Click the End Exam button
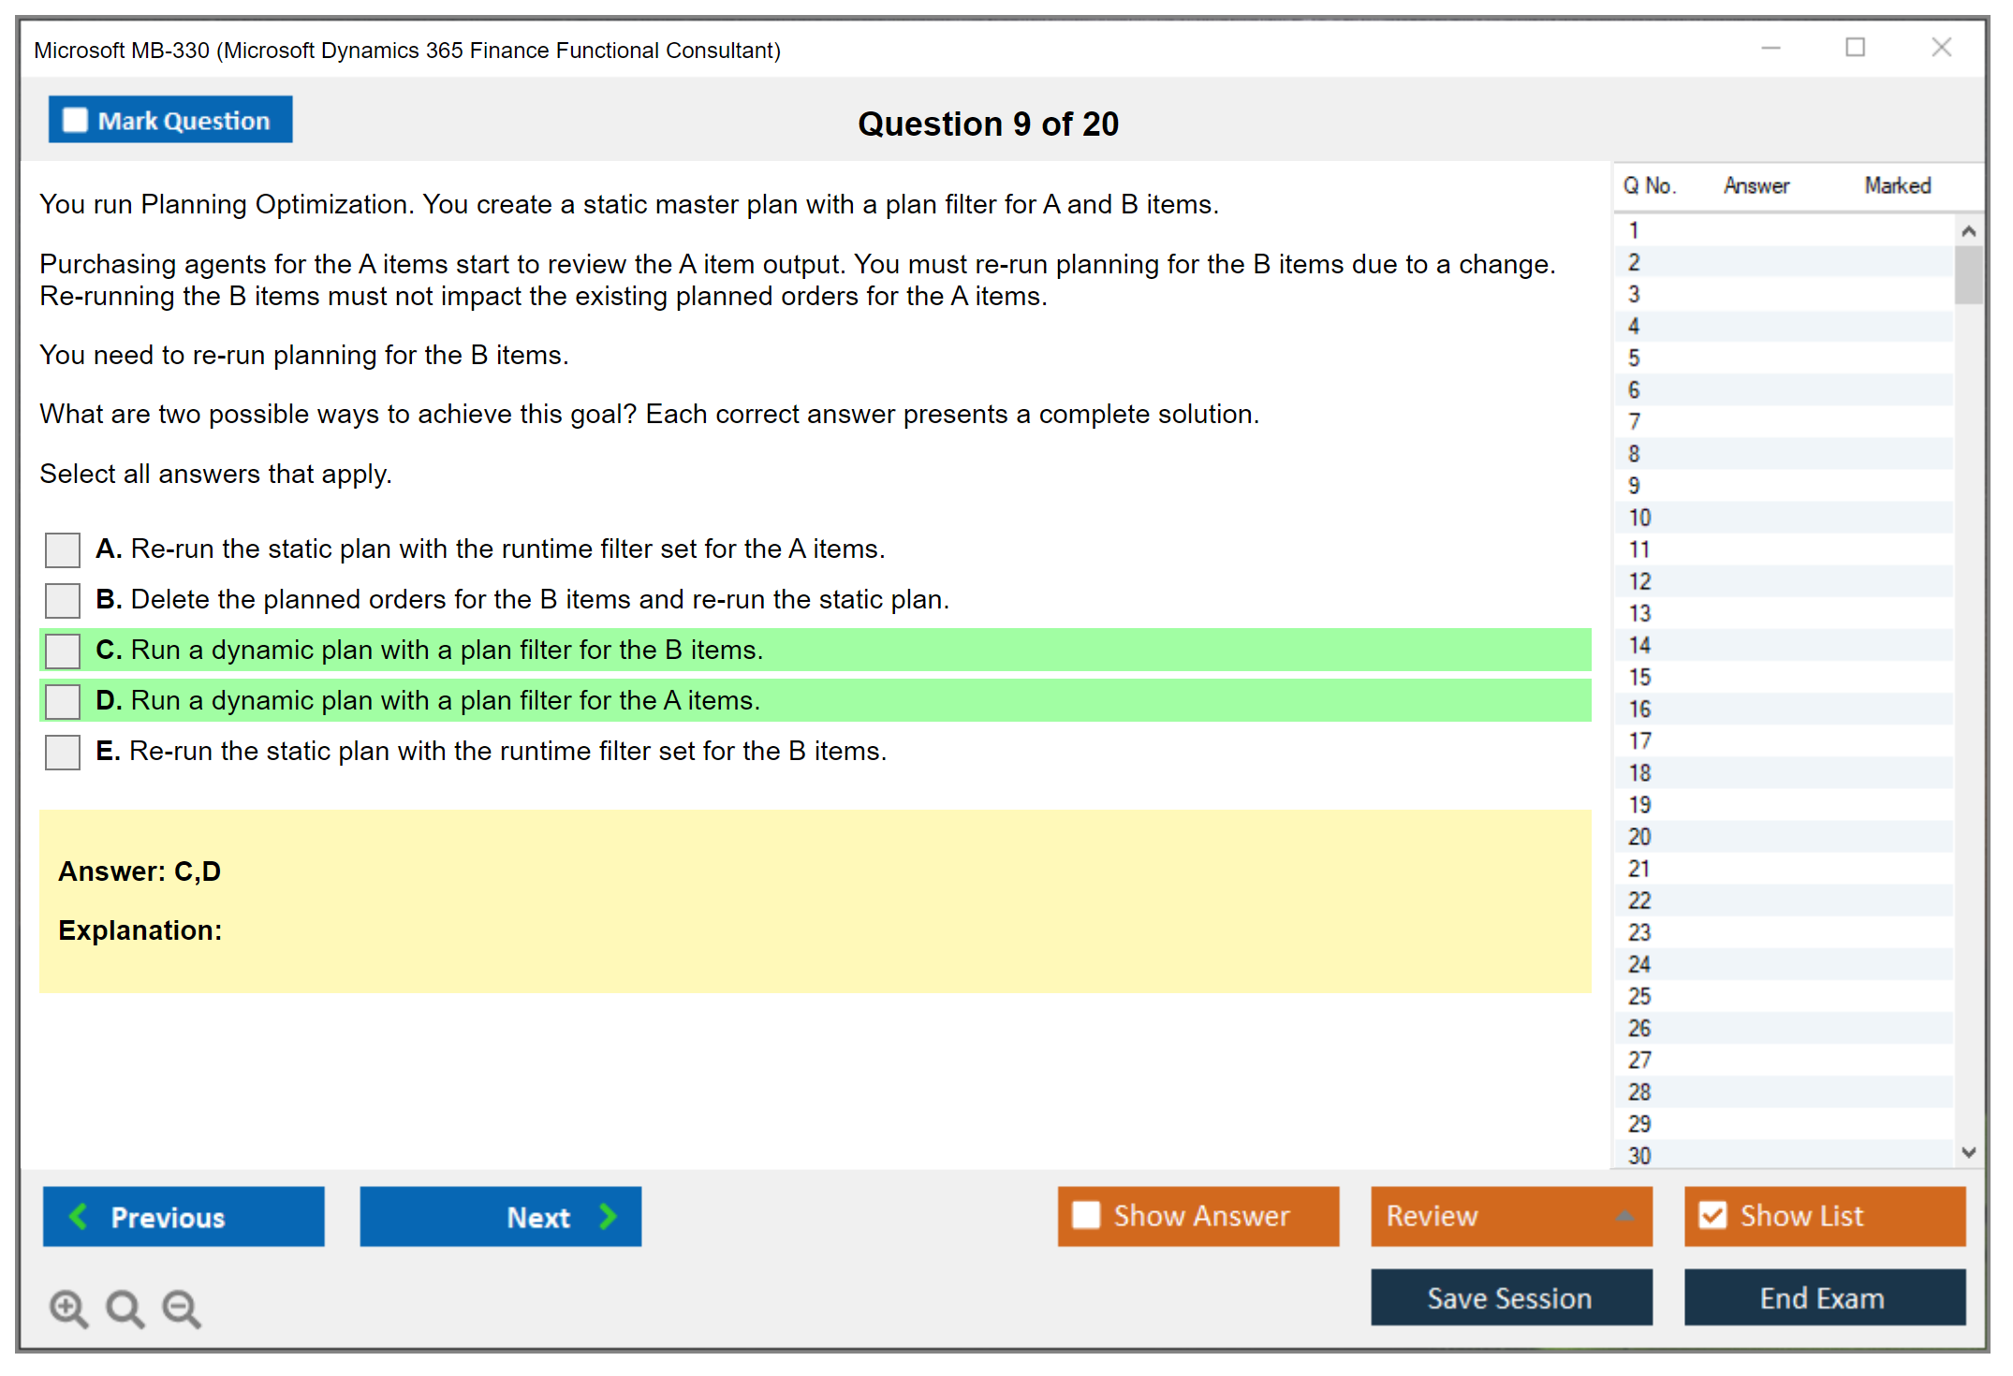Image resolution: width=2013 pixels, height=1376 pixels. pyautogui.click(x=1823, y=1298)
